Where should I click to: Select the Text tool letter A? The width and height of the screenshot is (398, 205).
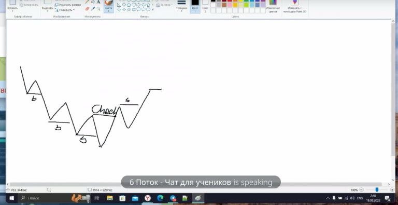click(x=98, y=2)
